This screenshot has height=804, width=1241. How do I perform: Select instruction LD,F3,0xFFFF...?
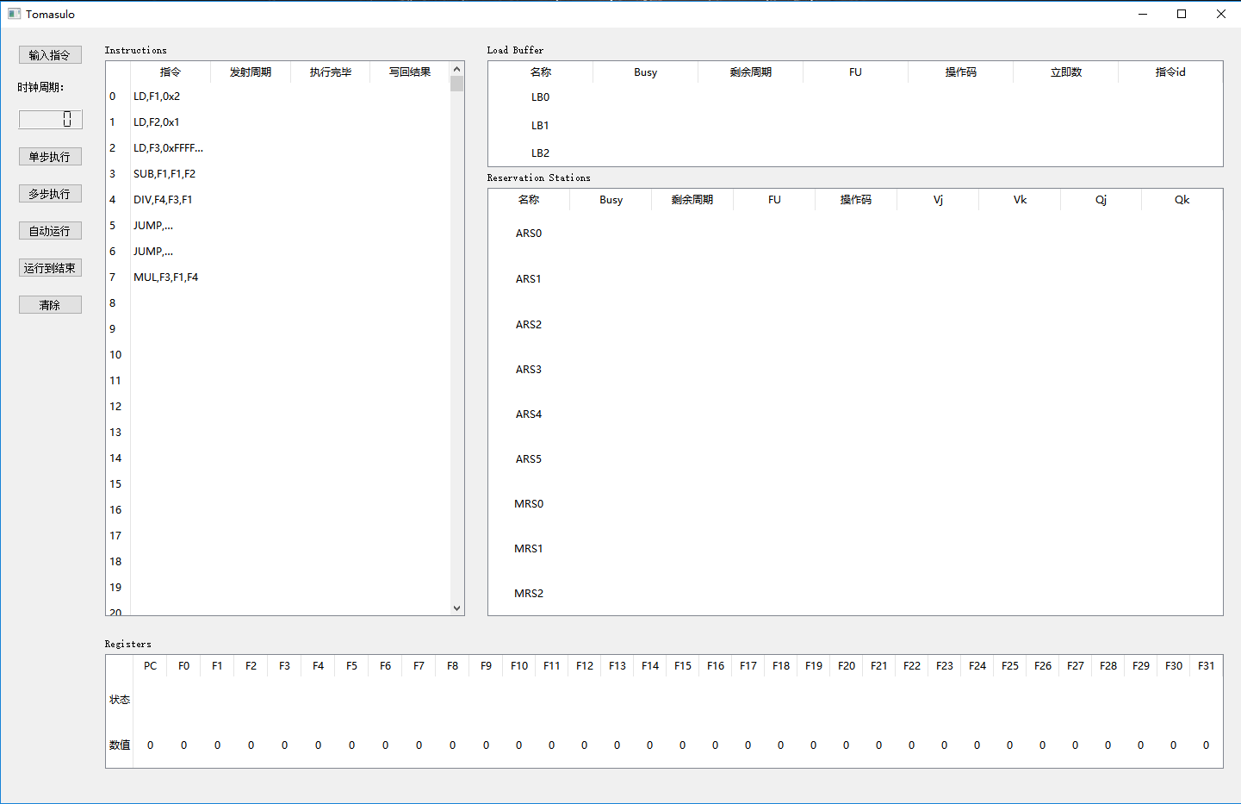point(168,148)
